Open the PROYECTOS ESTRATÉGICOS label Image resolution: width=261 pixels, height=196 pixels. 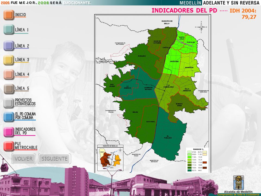click(x=25, y=102)
